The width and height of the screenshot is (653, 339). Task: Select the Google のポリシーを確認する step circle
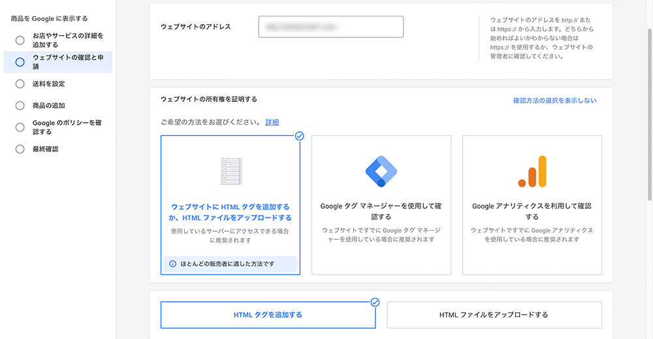point(20,127)
